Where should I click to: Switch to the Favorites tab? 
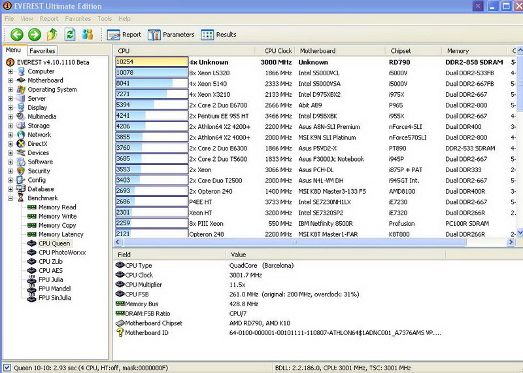(42, 51)
